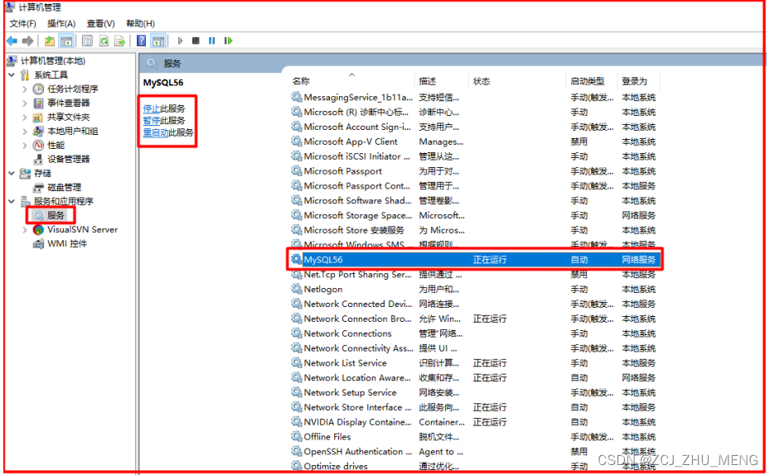Image resolution: width=770 pixels, height=475 pixels.
Task: Select the NVIDIA Display Container service
Action: (x=474, y=422)
